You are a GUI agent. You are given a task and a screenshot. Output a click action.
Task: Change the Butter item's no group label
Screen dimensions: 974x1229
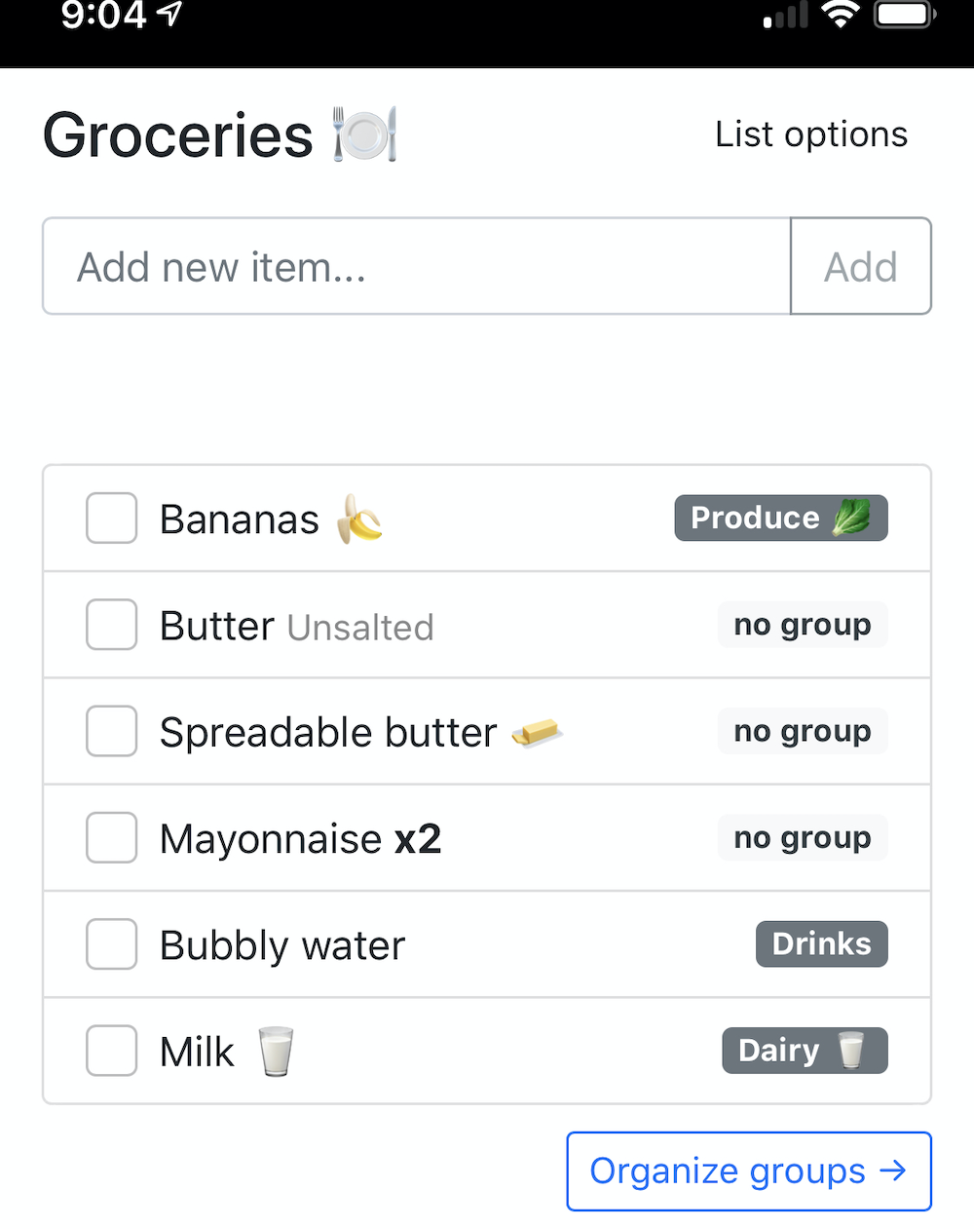click(x=803, y=624)
